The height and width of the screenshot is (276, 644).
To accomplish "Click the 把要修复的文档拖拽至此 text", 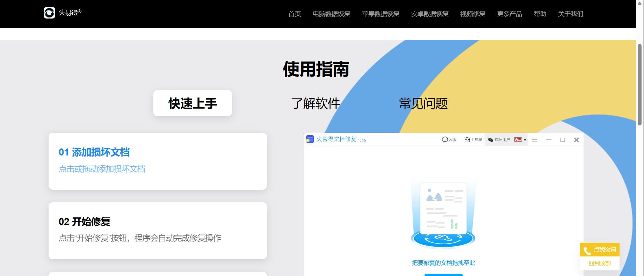I will [443, 263].
